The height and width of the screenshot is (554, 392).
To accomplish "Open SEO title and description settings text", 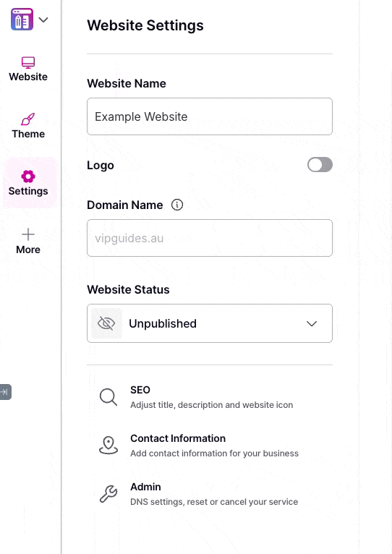I will pyautogui.click(x=211, y=405).
